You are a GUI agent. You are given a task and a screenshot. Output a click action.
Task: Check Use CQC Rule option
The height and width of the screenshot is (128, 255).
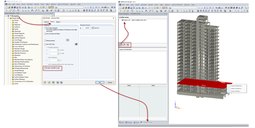point(45,44)
